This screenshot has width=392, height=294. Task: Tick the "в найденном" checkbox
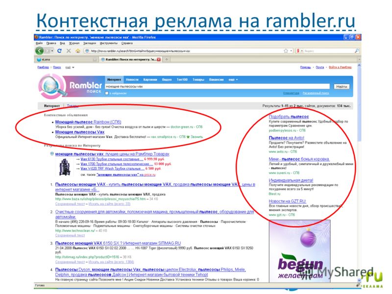pyautogui.click(x=107, y=93)
